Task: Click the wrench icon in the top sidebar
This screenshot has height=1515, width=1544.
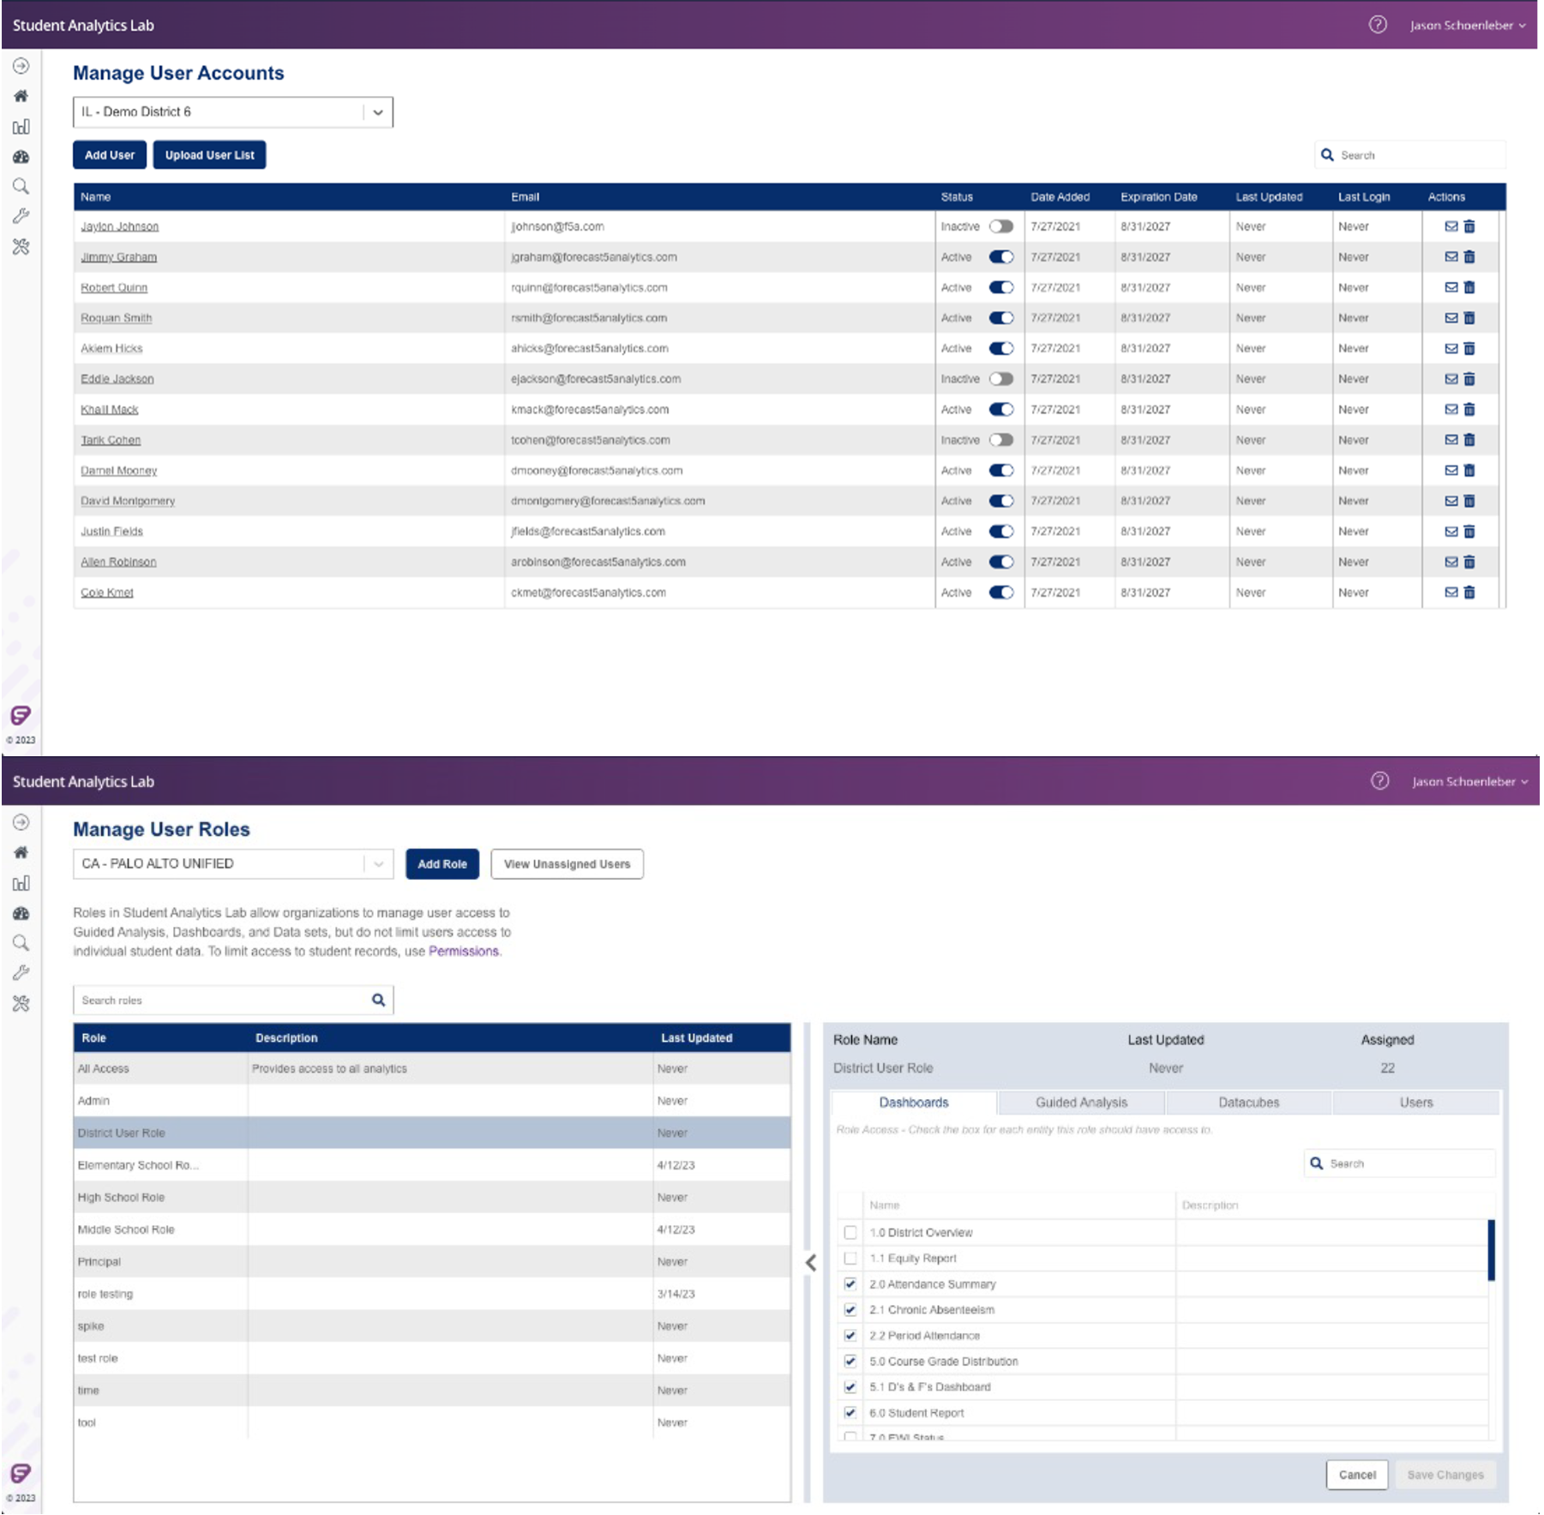Action: [x=21, y=216]
